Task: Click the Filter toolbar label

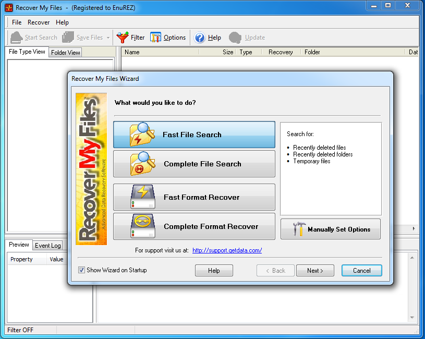Action: [138, 38]
